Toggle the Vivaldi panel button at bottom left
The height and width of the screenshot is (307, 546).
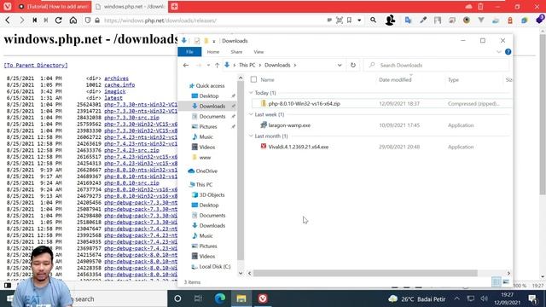point(8,286)
